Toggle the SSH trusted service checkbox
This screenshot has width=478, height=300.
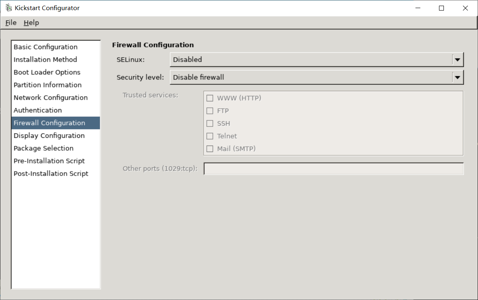click(210, 124)
